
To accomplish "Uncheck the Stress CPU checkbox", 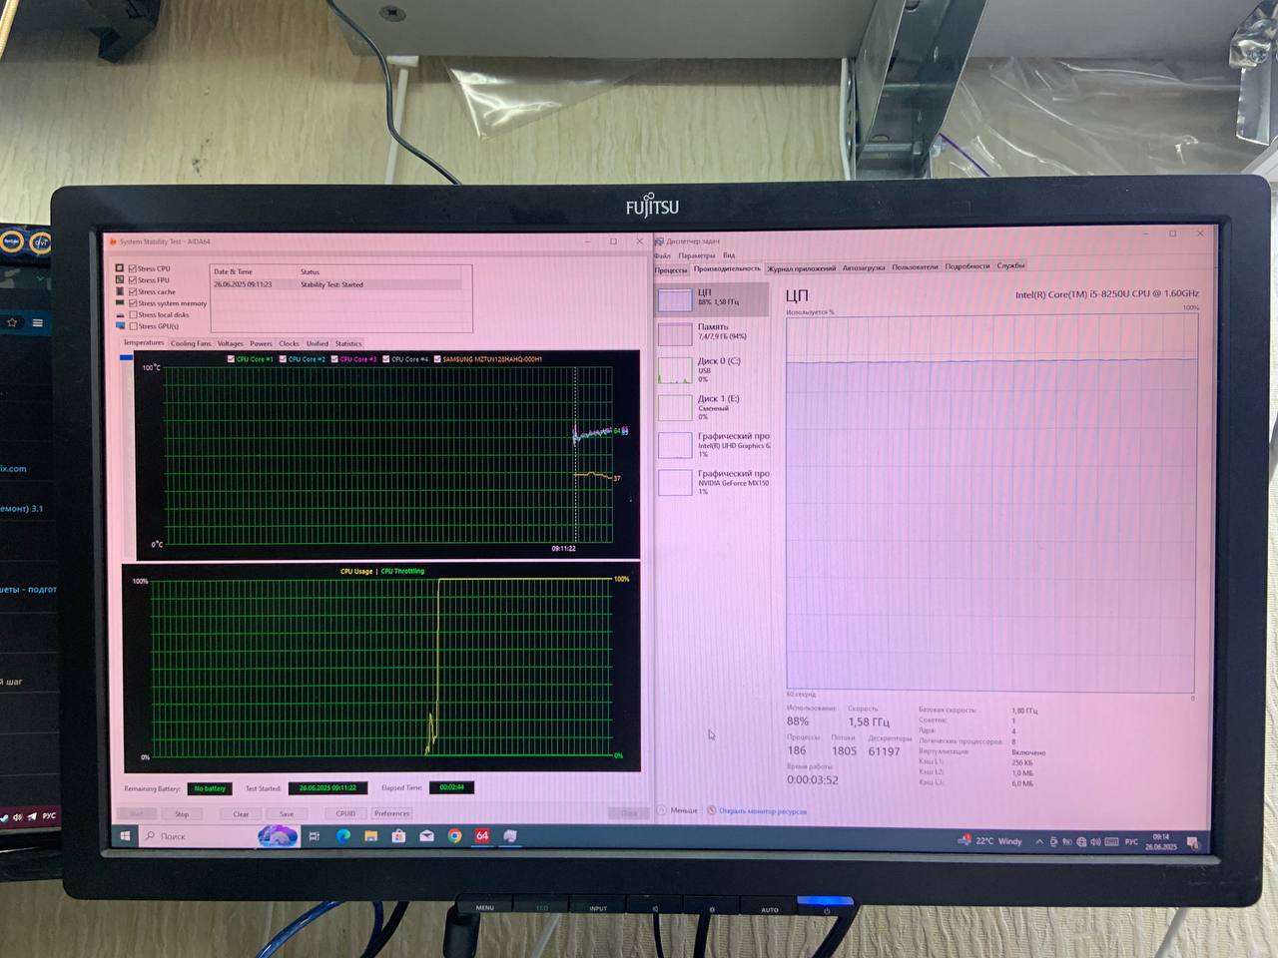I will (133, 268).
